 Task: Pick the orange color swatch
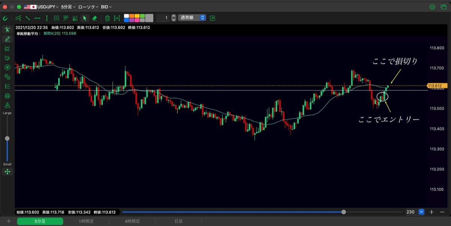pos(132,16)
